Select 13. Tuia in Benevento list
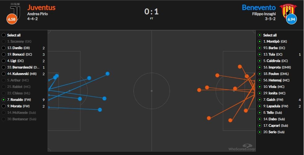This screenshot has width=304, height=155. 260,55
